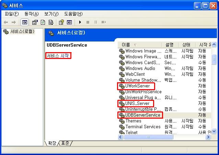
Task: Click the 자동 startup type of UWorkServer
Action: click(202, 86)
